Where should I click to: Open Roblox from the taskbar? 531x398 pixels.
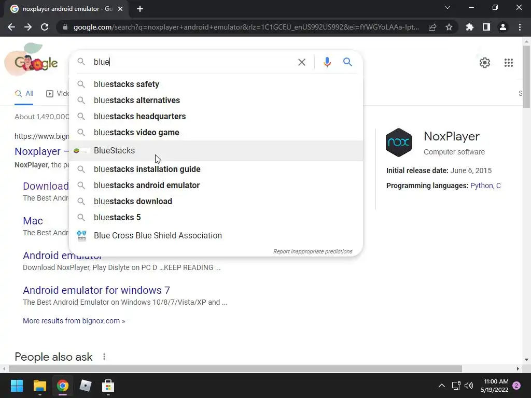pyautogui.click(x=86, y=386)
